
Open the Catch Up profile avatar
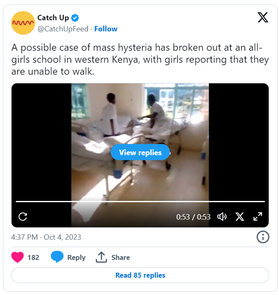coord(23,23)
